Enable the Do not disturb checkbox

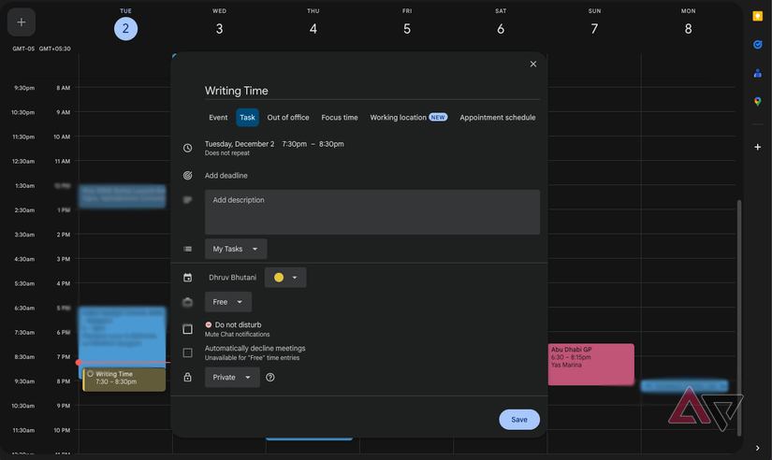point(188,329)
